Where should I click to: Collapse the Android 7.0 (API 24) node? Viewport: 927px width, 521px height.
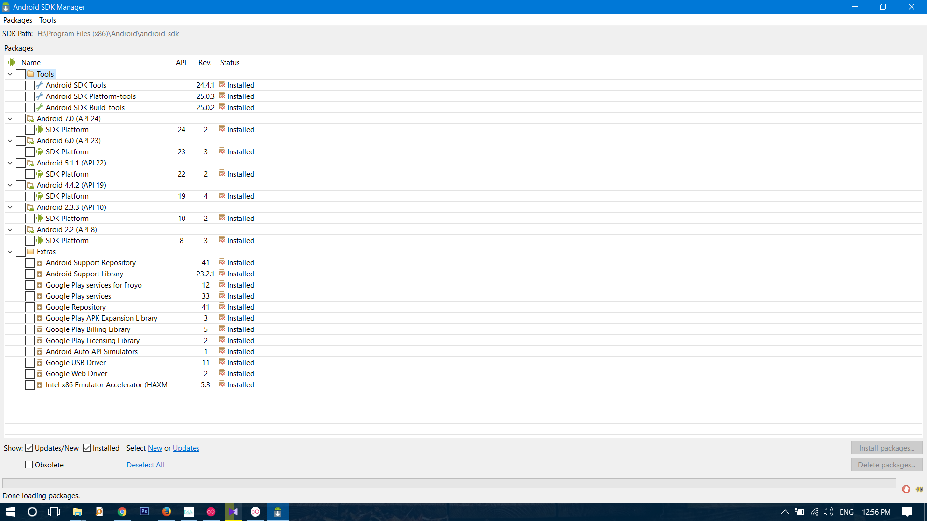tap(10, 118)
